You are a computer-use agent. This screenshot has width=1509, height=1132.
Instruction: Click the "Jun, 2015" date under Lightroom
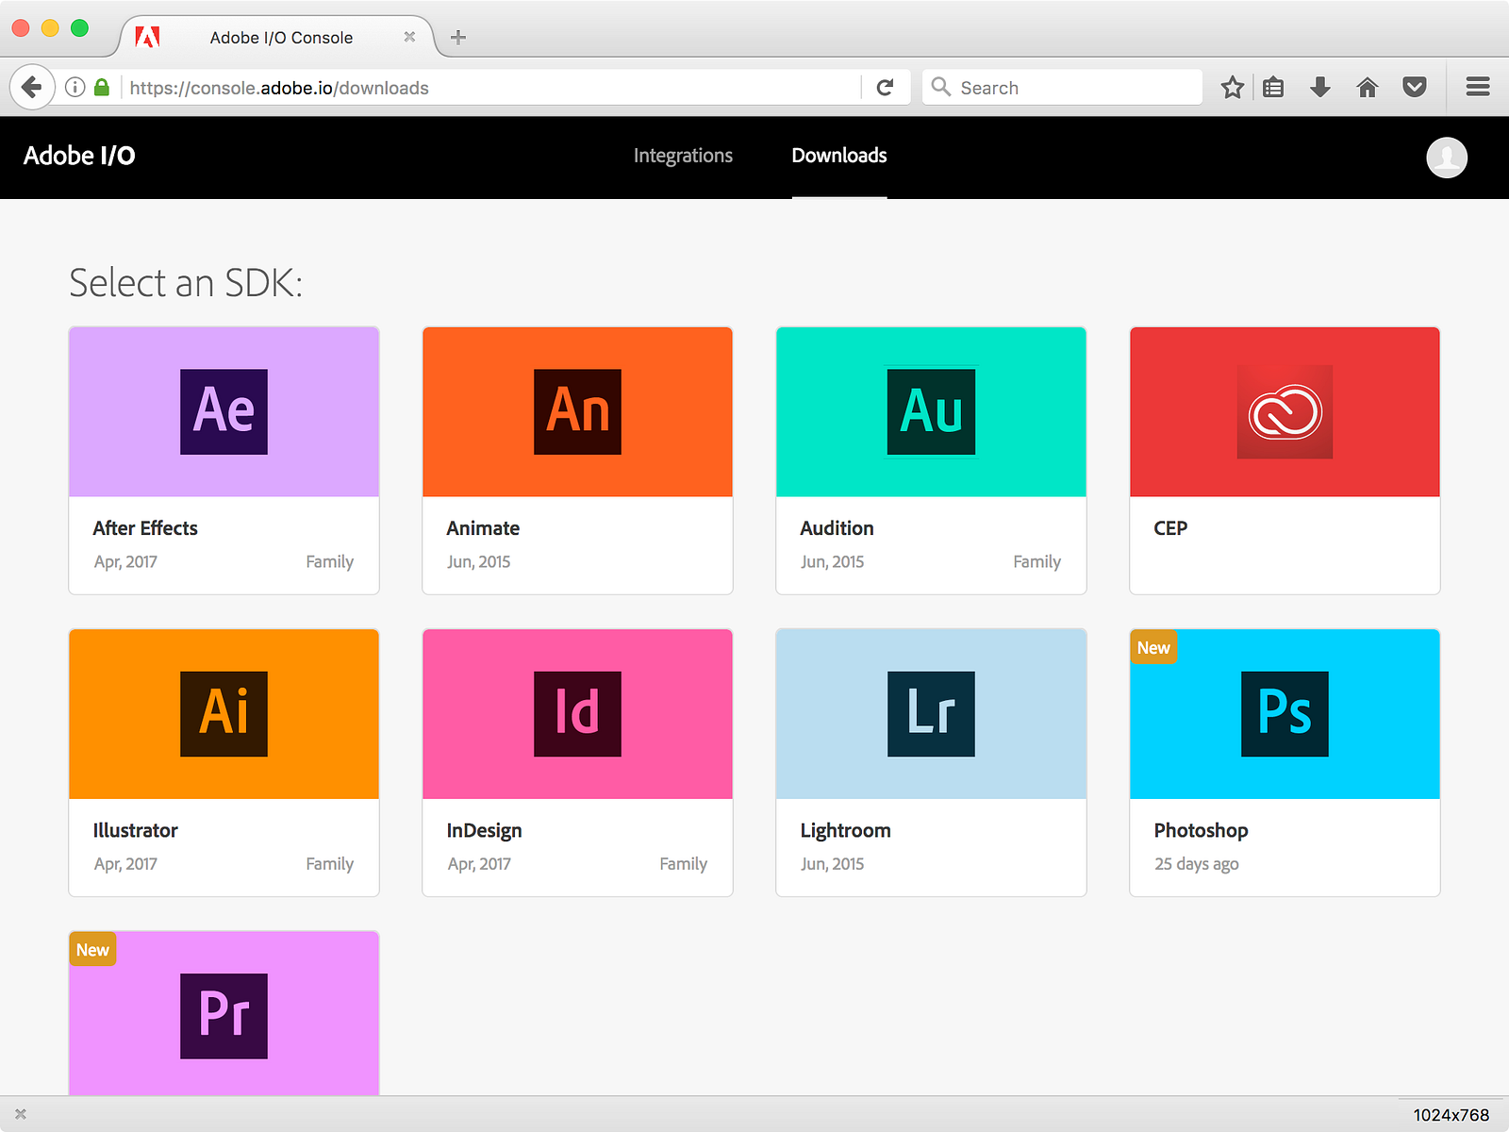pyautogui.click(x=832, y=864)
